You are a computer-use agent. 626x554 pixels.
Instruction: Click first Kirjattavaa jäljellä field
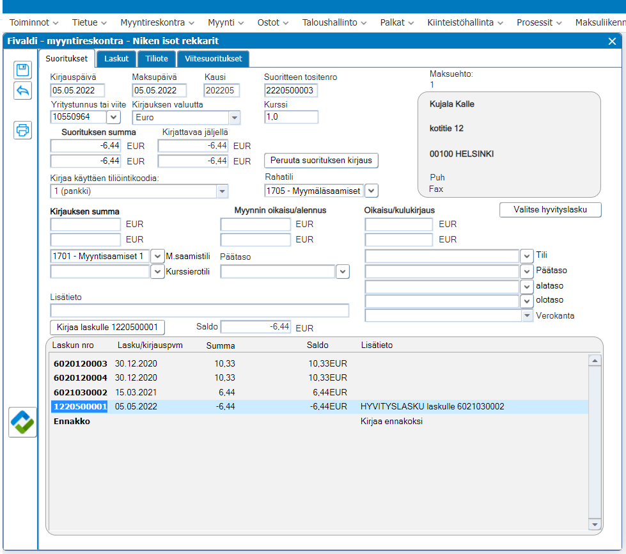pos(193,146)
